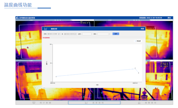
Task: Click 关闭 to close curve analysis dialog
Action: point(142,29)
